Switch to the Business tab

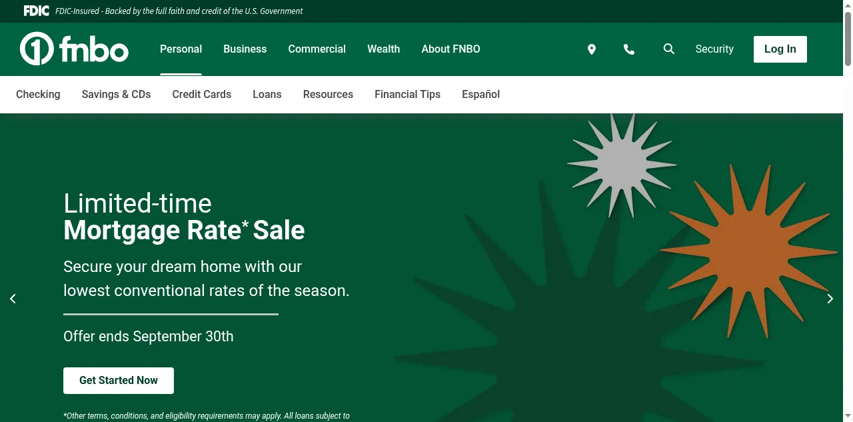coord(245,49)
